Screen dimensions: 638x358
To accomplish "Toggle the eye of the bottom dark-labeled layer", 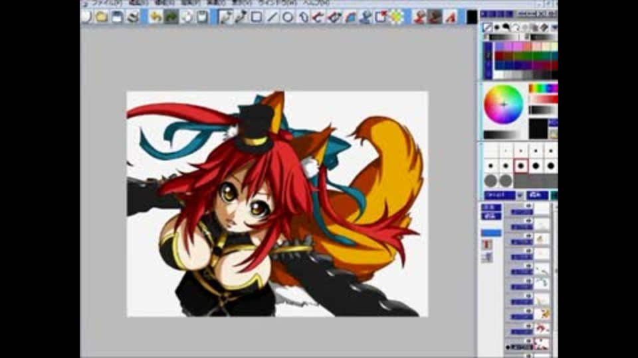I will (x=528, y=341).
